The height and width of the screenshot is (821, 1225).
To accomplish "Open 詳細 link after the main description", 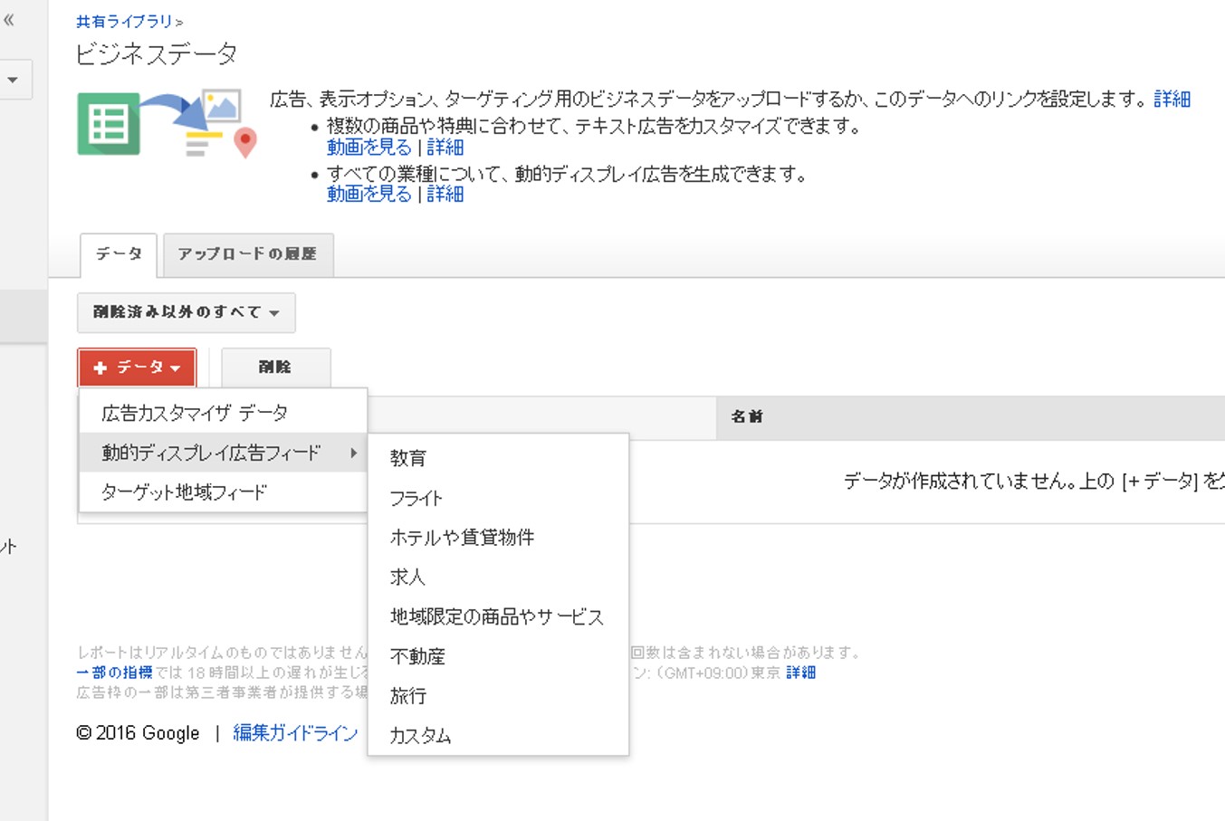I will point(1172,100).
